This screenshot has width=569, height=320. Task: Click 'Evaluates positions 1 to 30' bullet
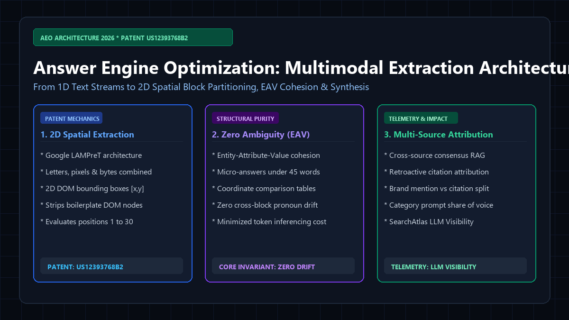[87, 222]
